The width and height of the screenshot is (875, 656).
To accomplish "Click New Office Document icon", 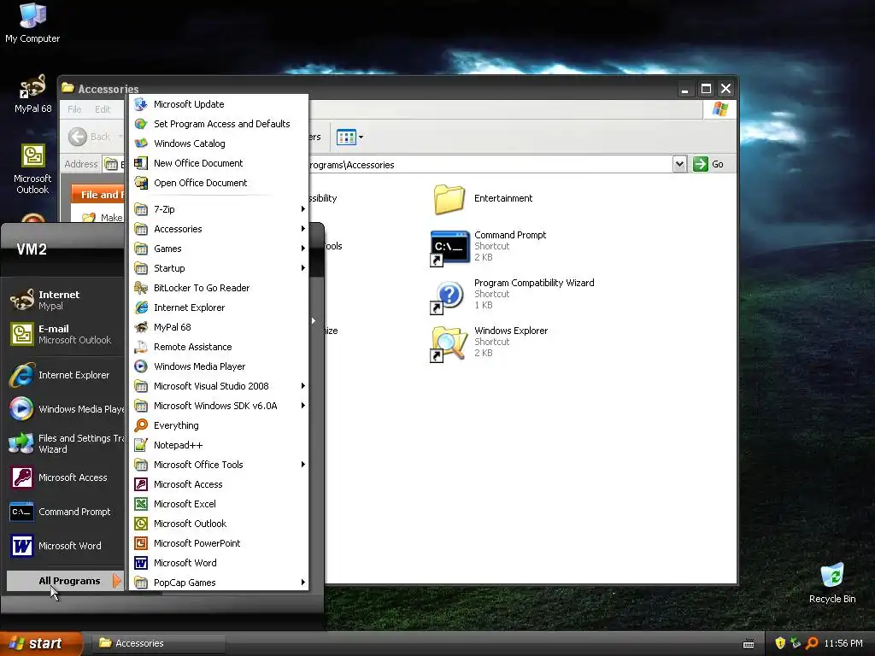I will (x=141, y=163).
